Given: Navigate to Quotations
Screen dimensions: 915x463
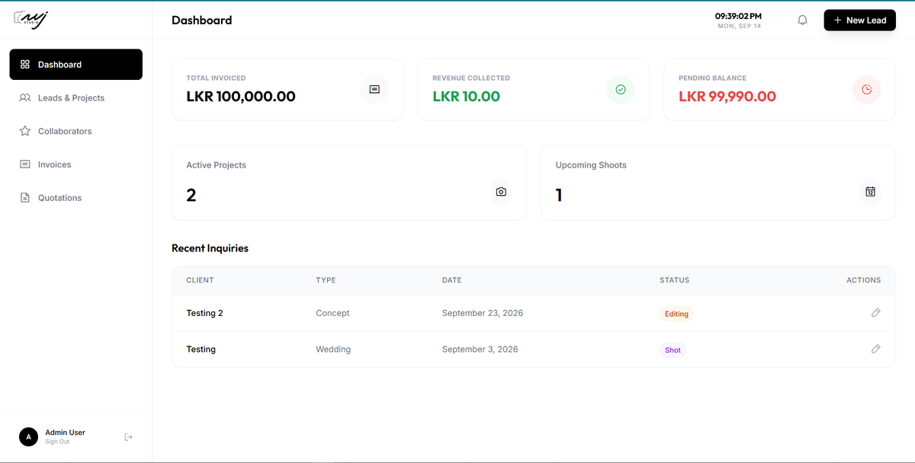Looking at the screenshot, I should point(75,198).
